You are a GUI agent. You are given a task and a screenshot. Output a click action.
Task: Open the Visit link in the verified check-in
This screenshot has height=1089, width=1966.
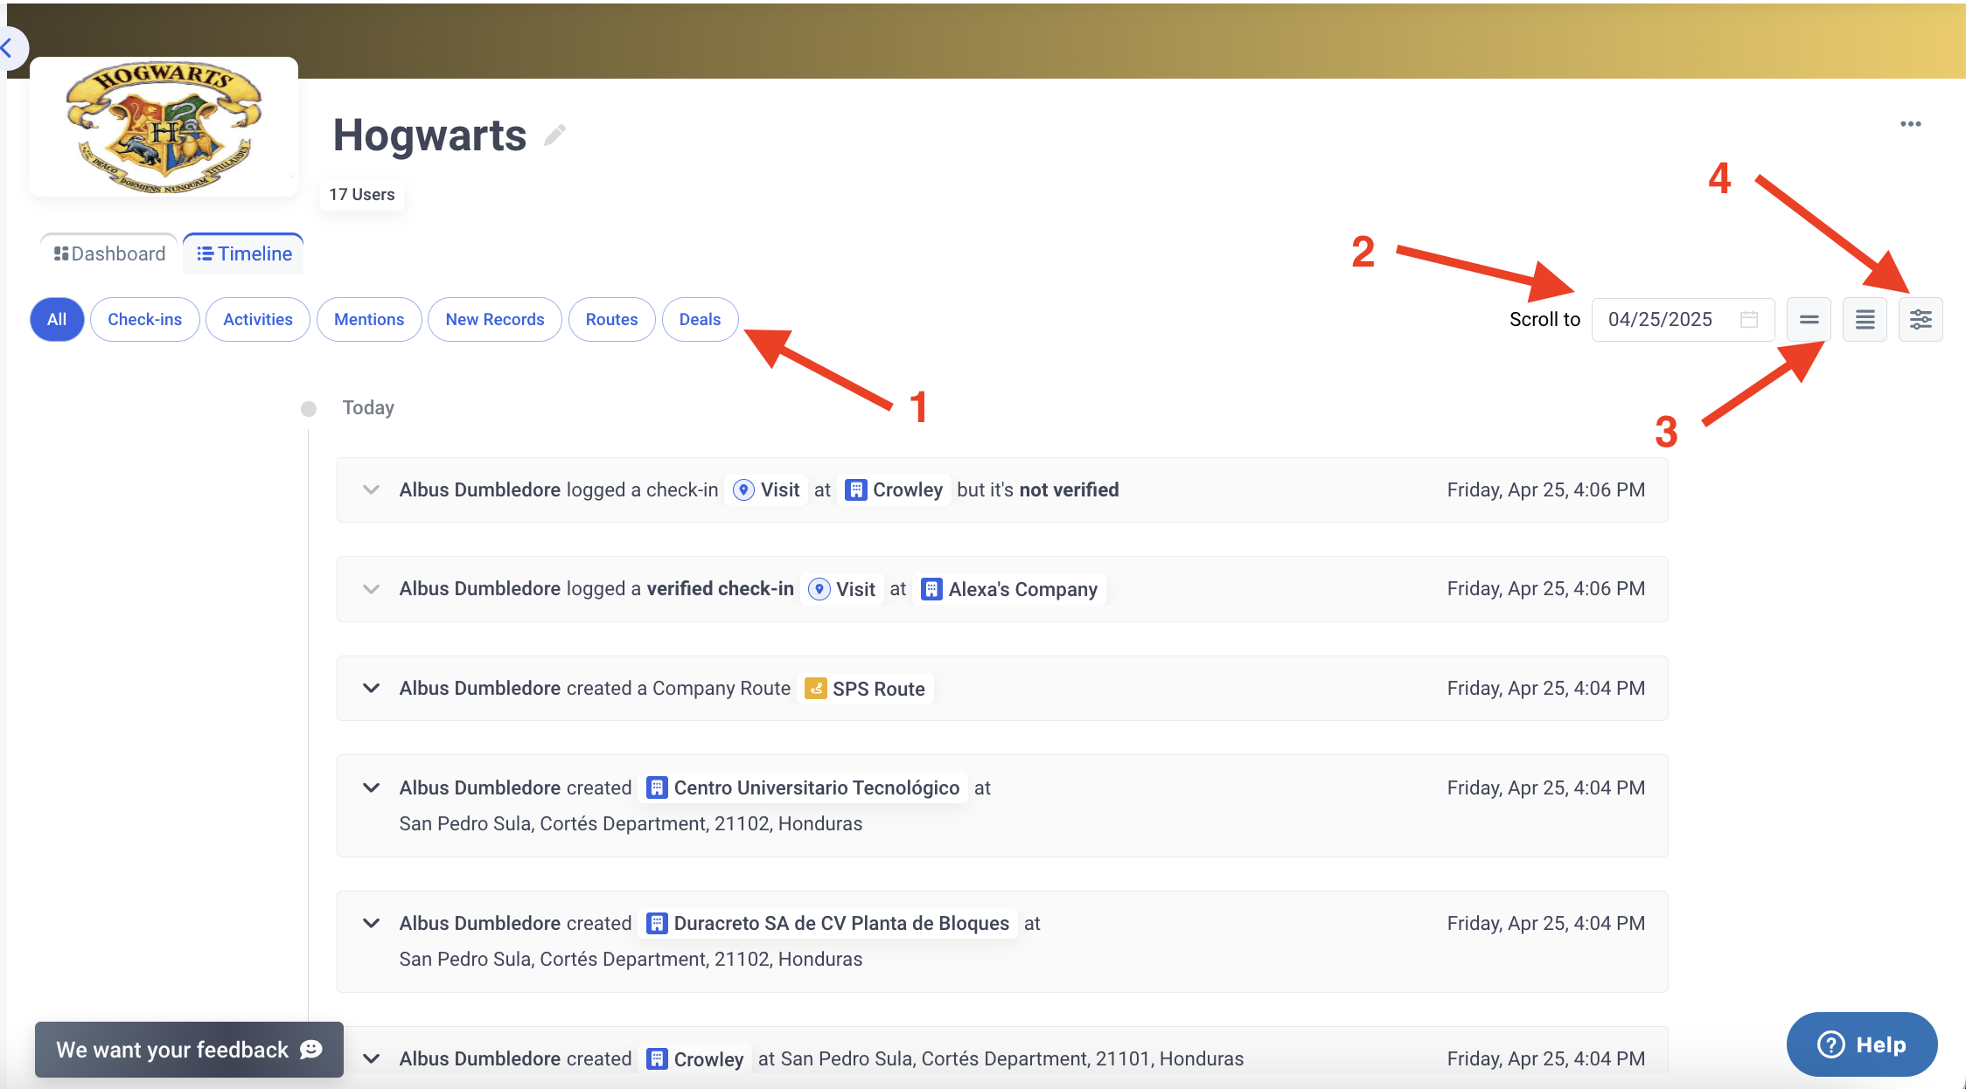point(842,589)
